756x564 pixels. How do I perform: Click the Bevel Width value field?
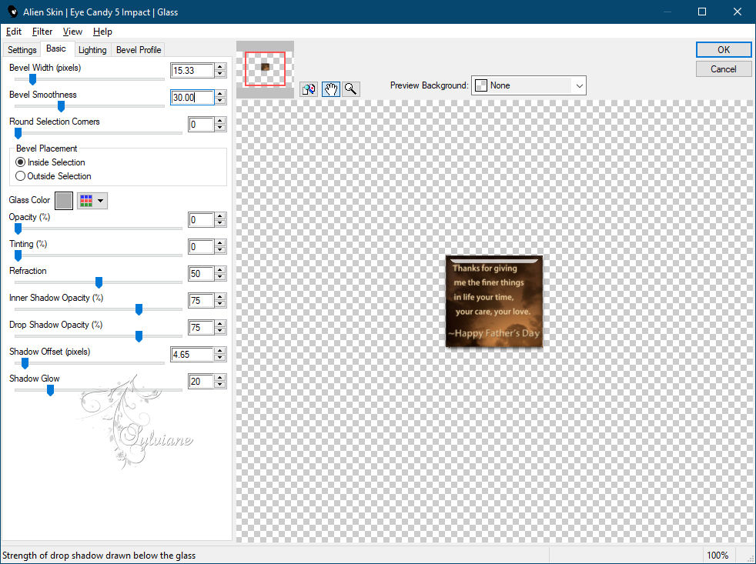tap(192, 70)
